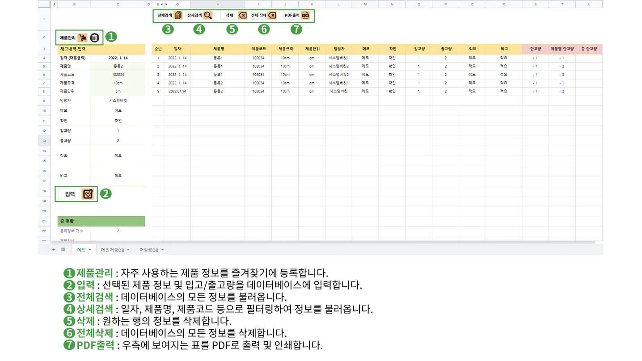Click the 재고내역 입력 header cell
This screenshot has width=642, height=361.
click(x=101, y=49)
